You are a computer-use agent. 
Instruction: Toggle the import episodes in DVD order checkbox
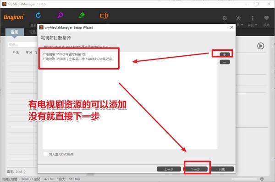pyautogui.click(x=45, y=154)
